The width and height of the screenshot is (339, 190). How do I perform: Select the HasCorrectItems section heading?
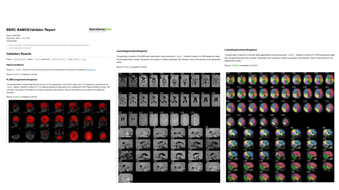15,64
